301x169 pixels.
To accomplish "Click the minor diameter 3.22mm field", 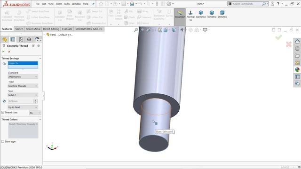I will (20, 101).
